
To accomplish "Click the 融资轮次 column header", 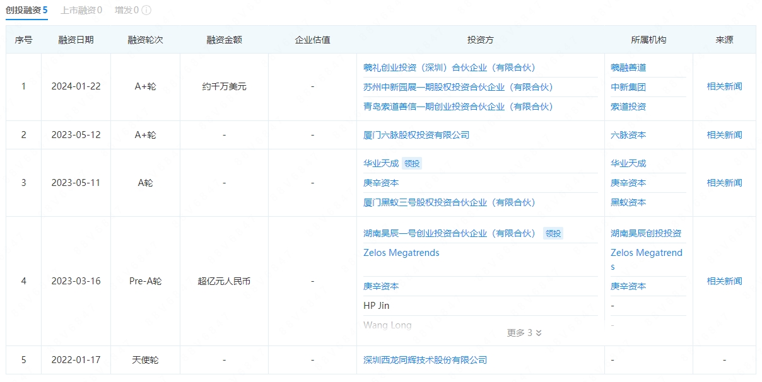I will point(145,40).
